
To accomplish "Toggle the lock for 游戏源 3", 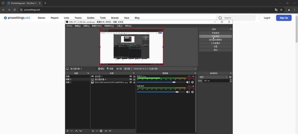I will [134, 76].
